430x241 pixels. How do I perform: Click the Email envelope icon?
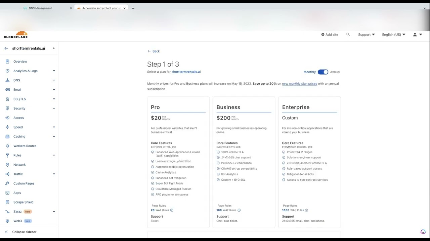tap(7, 90)
